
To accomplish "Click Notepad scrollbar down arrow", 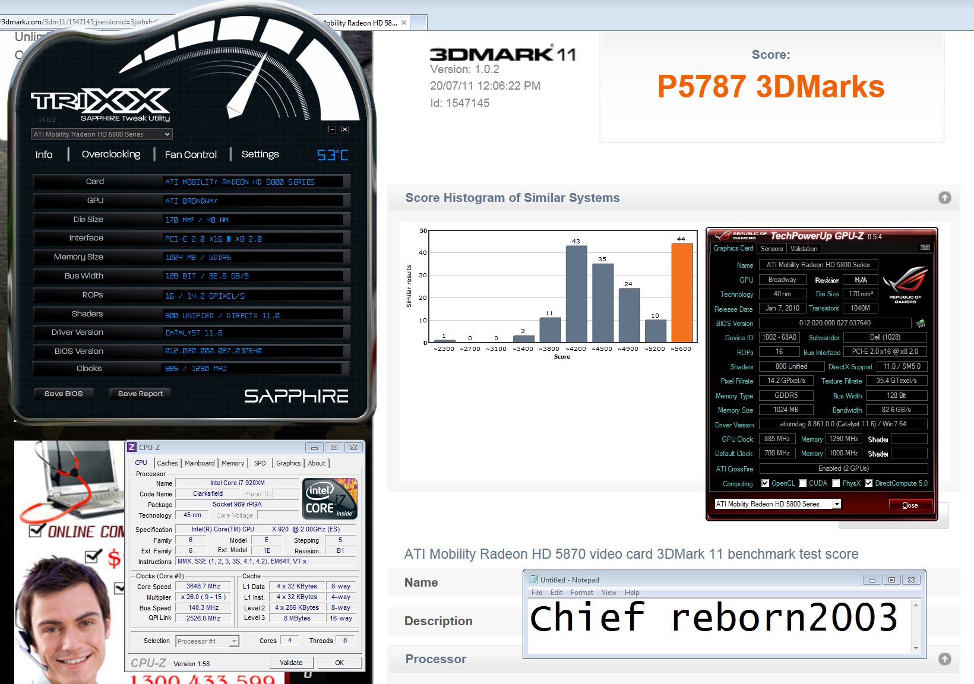I will (x=916, y=648).
